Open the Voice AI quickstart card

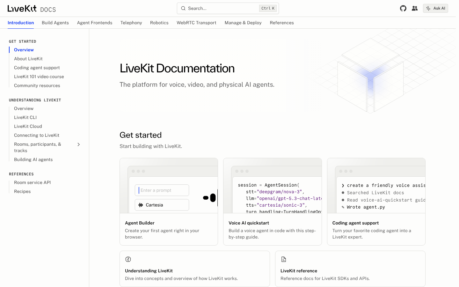[273, 202]
